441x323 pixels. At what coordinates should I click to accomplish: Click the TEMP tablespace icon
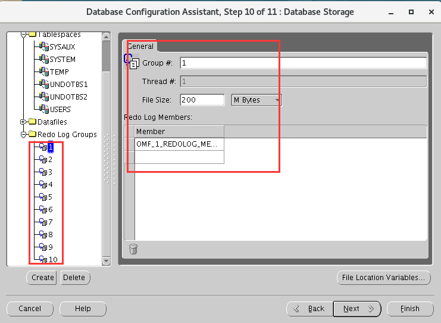[43, 72]
